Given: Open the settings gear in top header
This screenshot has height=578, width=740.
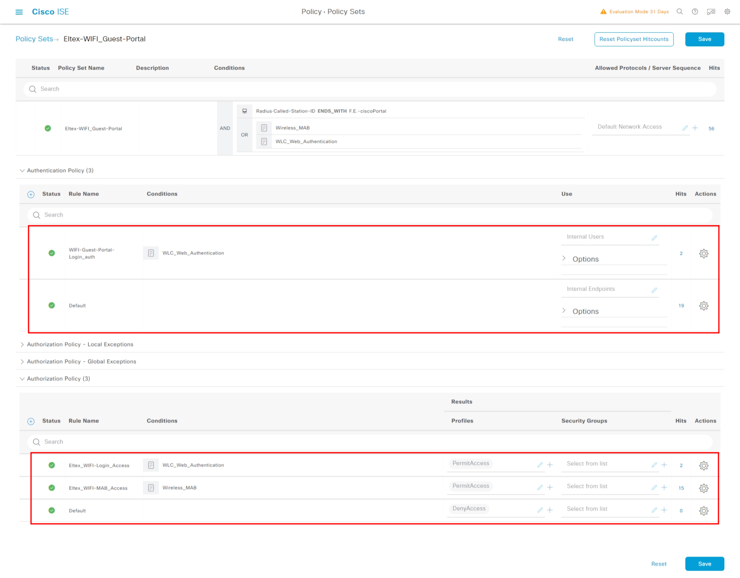Looking at the screenshot, I should tap(727, 12).
